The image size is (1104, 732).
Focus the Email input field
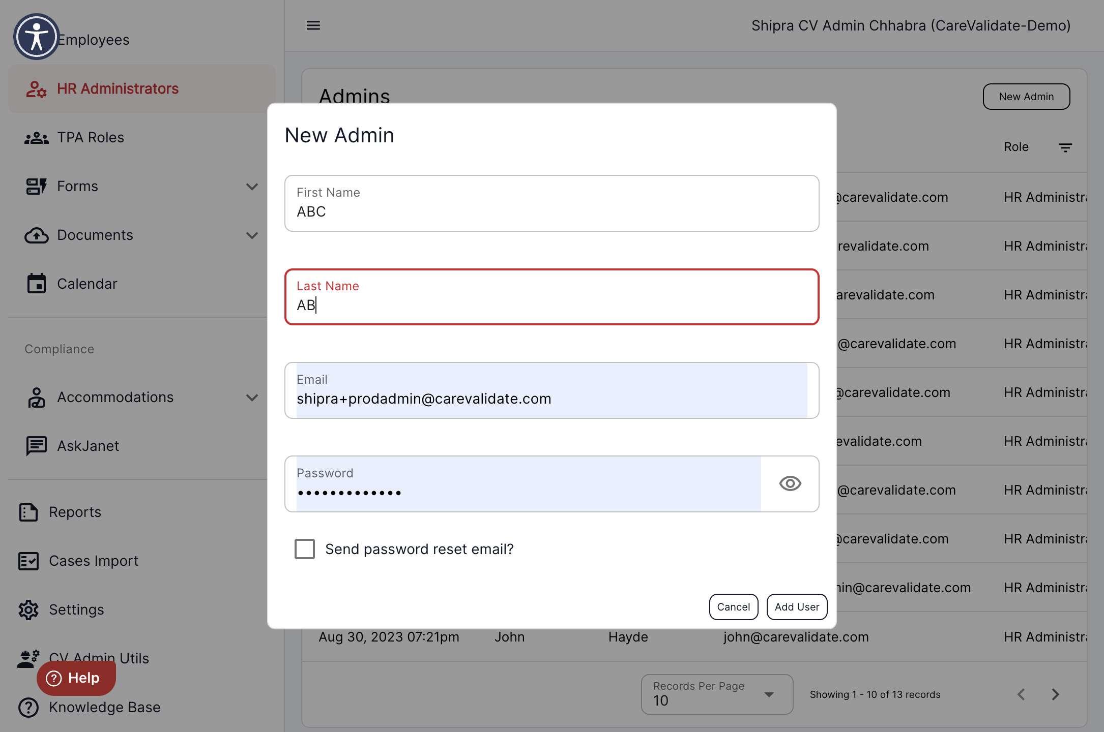(x=552, y=390)
